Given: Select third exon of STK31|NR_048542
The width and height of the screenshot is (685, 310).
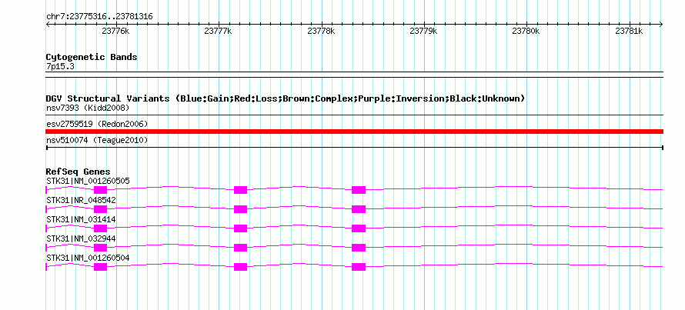Looking at the screenshot, I should 359,208.
